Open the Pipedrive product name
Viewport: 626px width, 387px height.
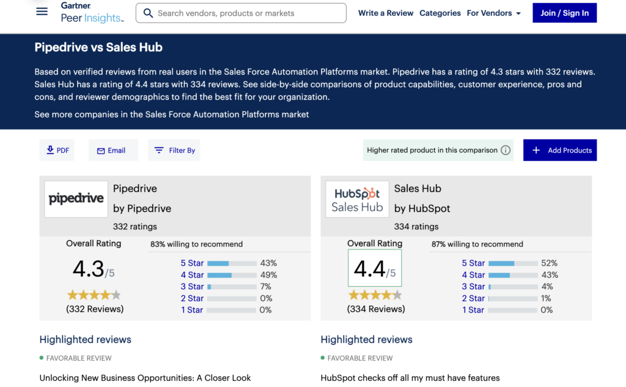click(135, 188)
